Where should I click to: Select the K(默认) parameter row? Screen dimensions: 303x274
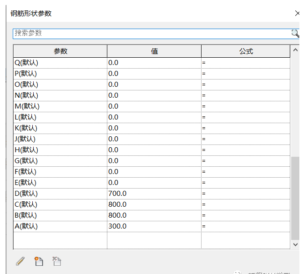(151, 128)
